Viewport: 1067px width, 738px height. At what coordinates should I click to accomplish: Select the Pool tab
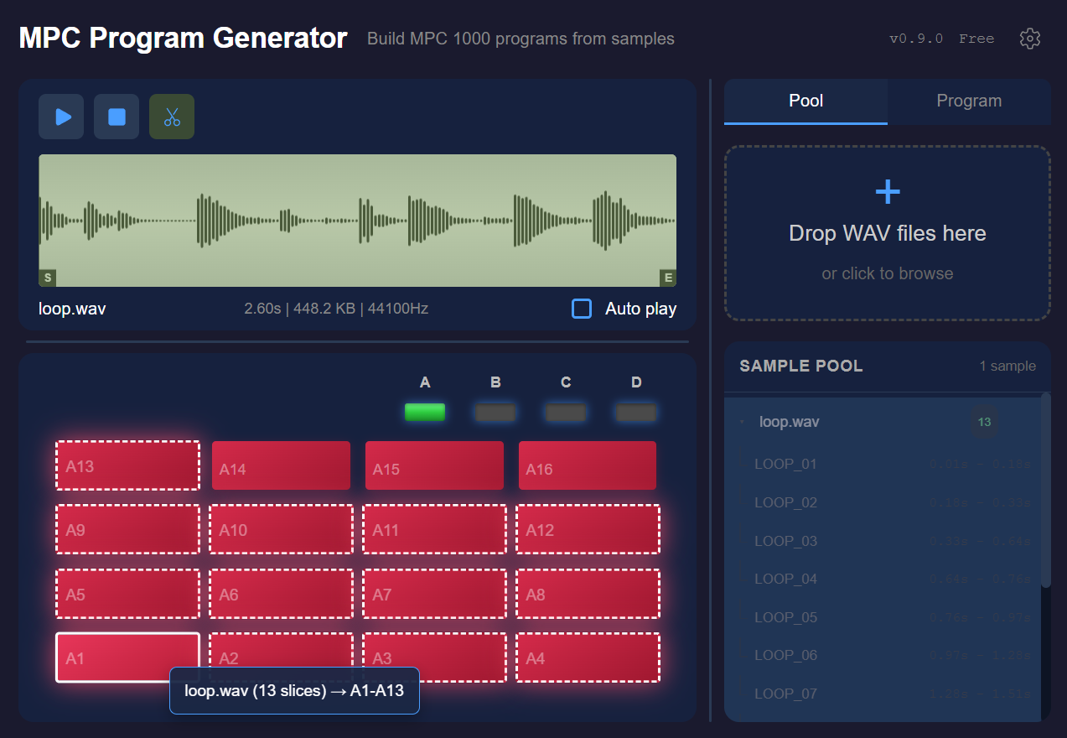coord(805,101)
